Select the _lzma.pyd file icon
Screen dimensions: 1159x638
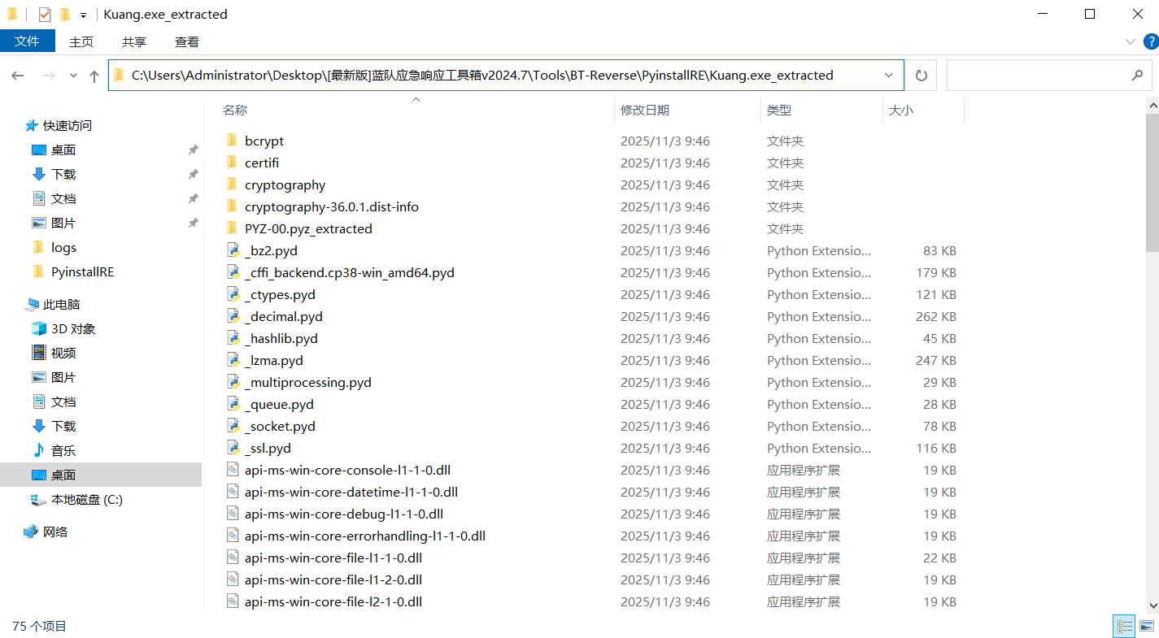[232, 360]
